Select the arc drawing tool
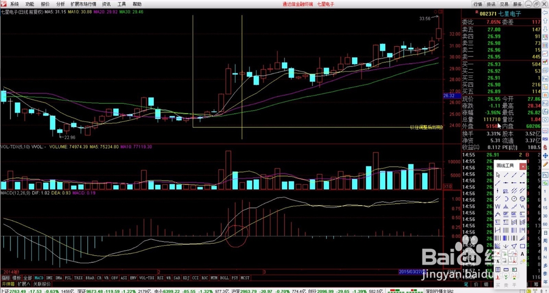The image size is (549, 293). tap(506, 199)
